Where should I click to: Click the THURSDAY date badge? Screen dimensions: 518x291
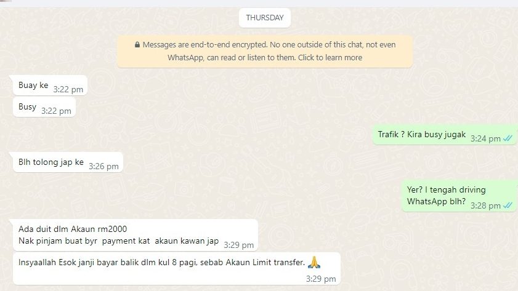[265, 18]
